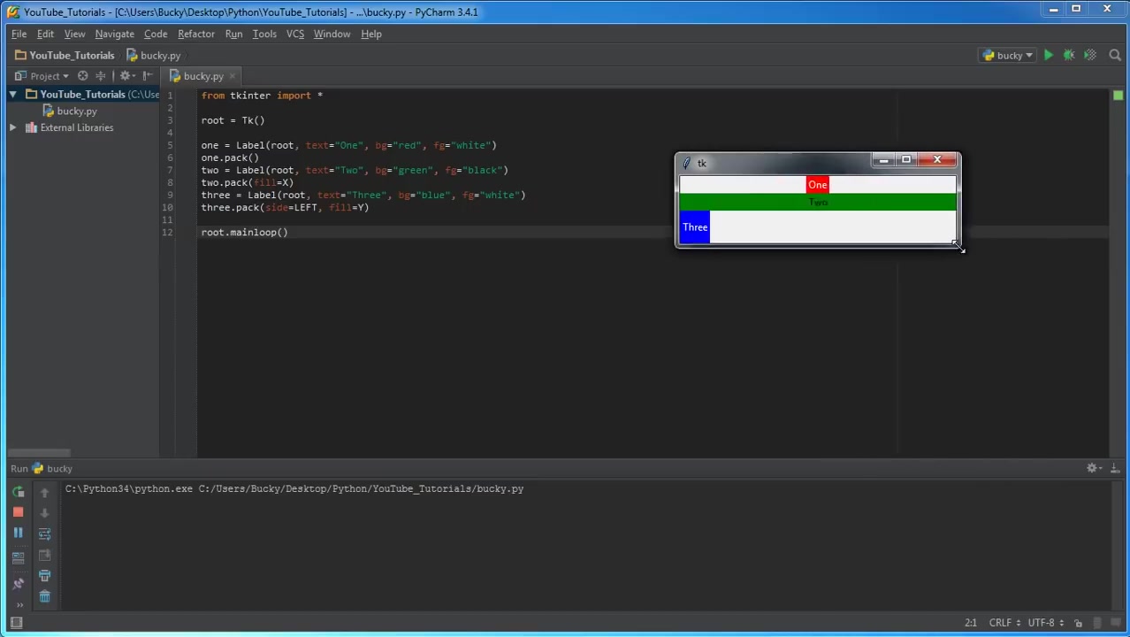The height and width of the screenshot is (637, 1130).
Task: Run the bucky script with the green arrow
Action: [1049, 55]
